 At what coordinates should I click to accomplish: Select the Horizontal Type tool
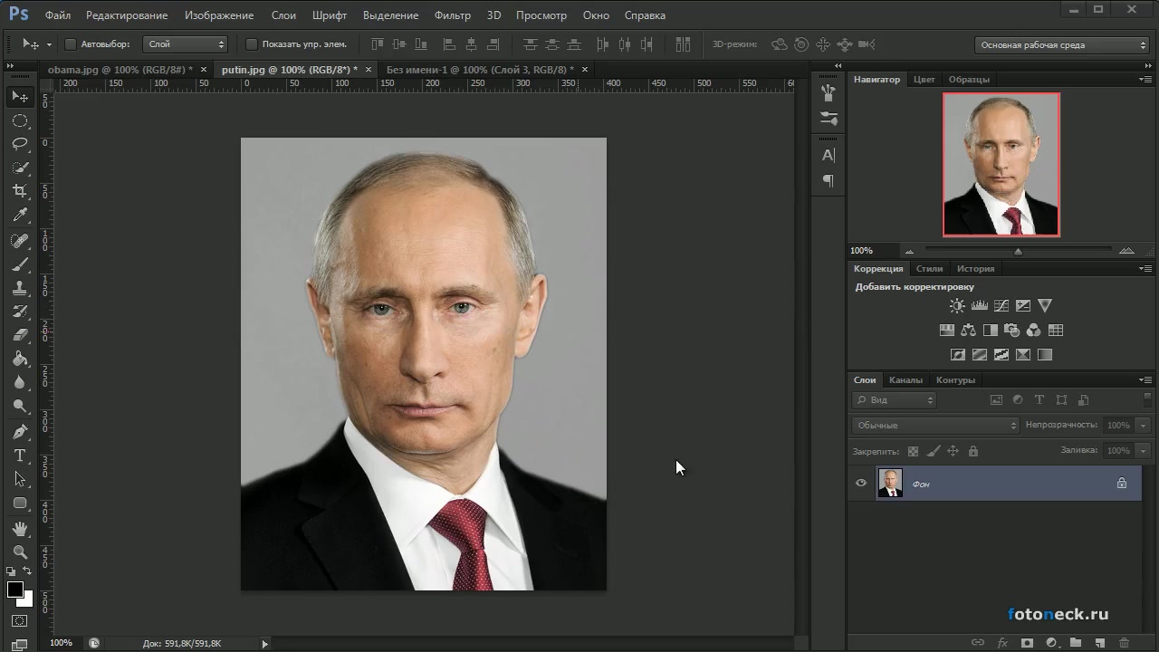tap(20, 455)
